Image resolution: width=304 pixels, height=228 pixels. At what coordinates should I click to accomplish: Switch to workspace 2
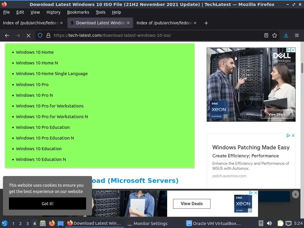tap(20, 224)
